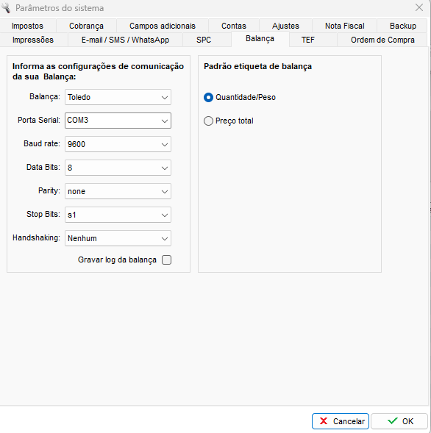Switch to the Impostos tab
This screenshot has width=431, height=433.
[x=28, y=26]
